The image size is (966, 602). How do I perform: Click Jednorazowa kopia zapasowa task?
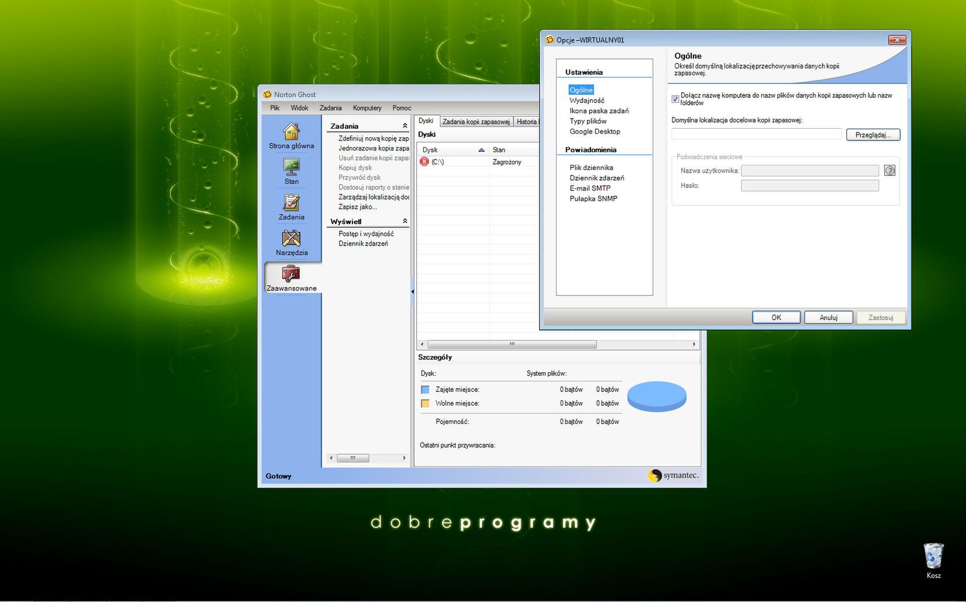374,148
